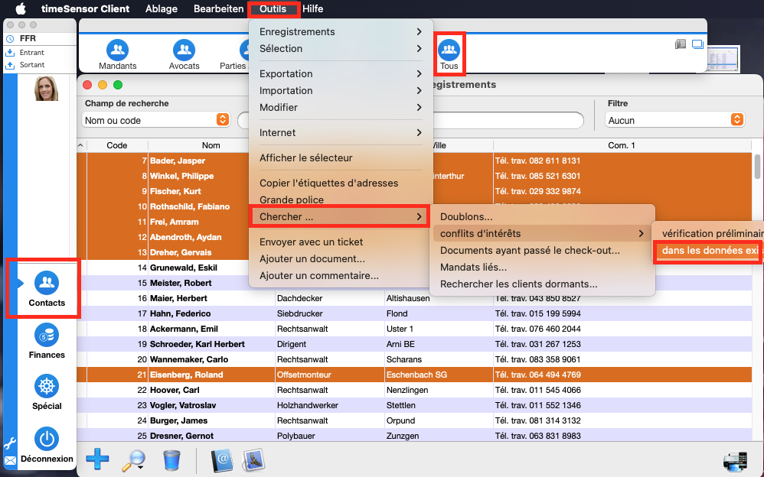
Task: Click the blue trash can icon
Action: (171, 460)
